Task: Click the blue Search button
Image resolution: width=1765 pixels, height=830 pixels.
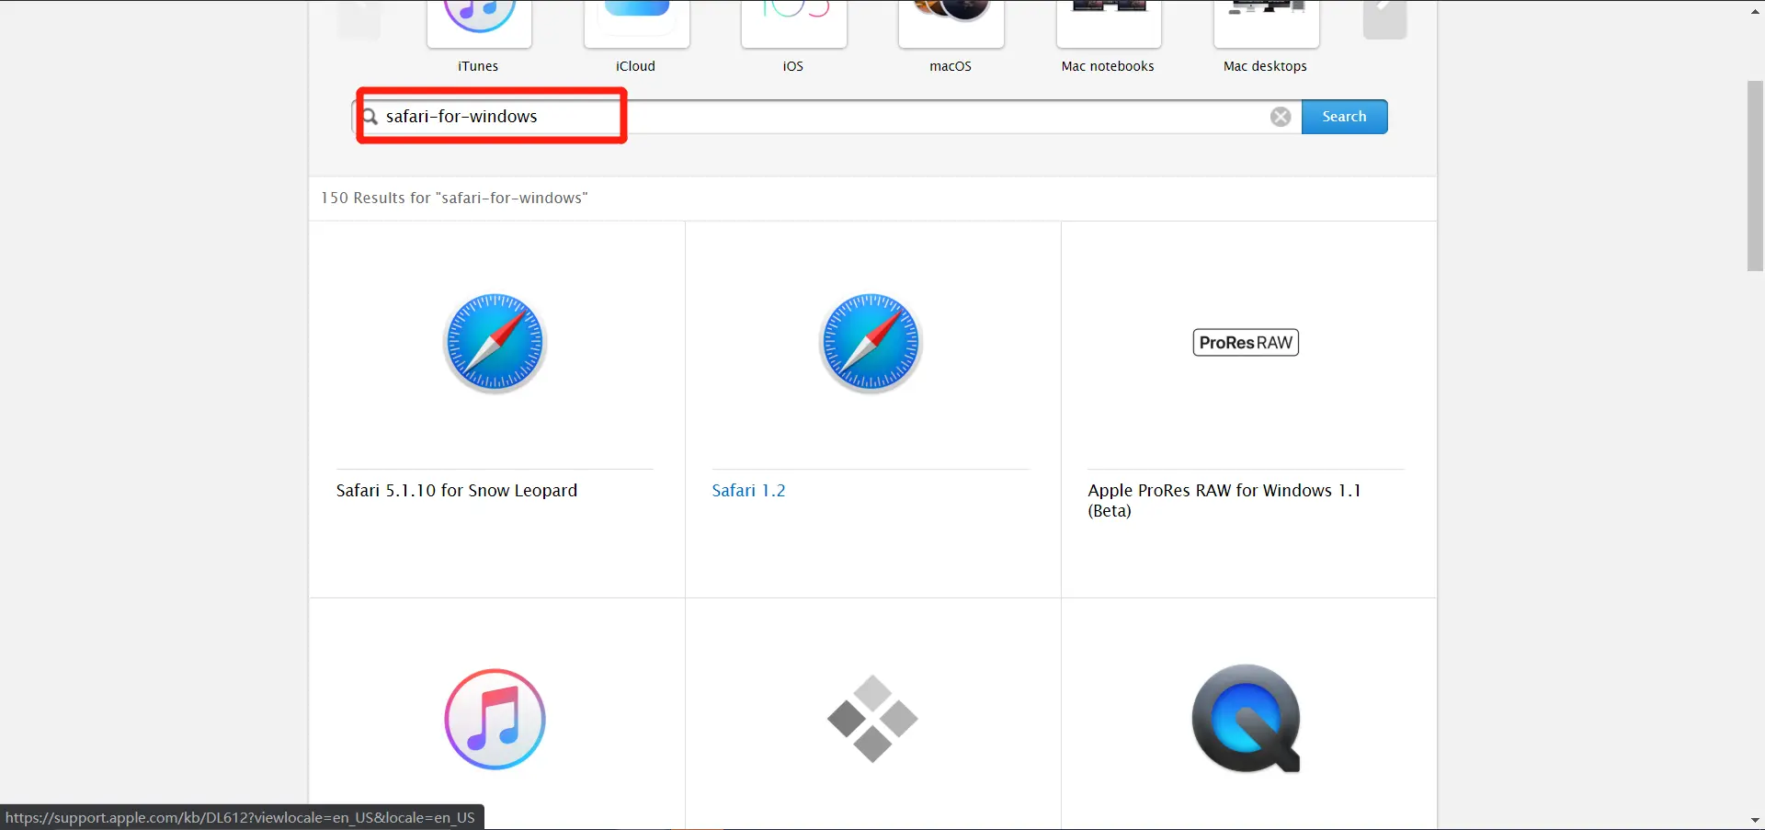Action: 1344,117
